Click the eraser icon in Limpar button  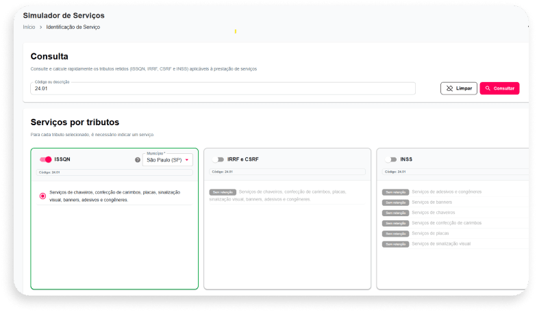tap(449, 88)
